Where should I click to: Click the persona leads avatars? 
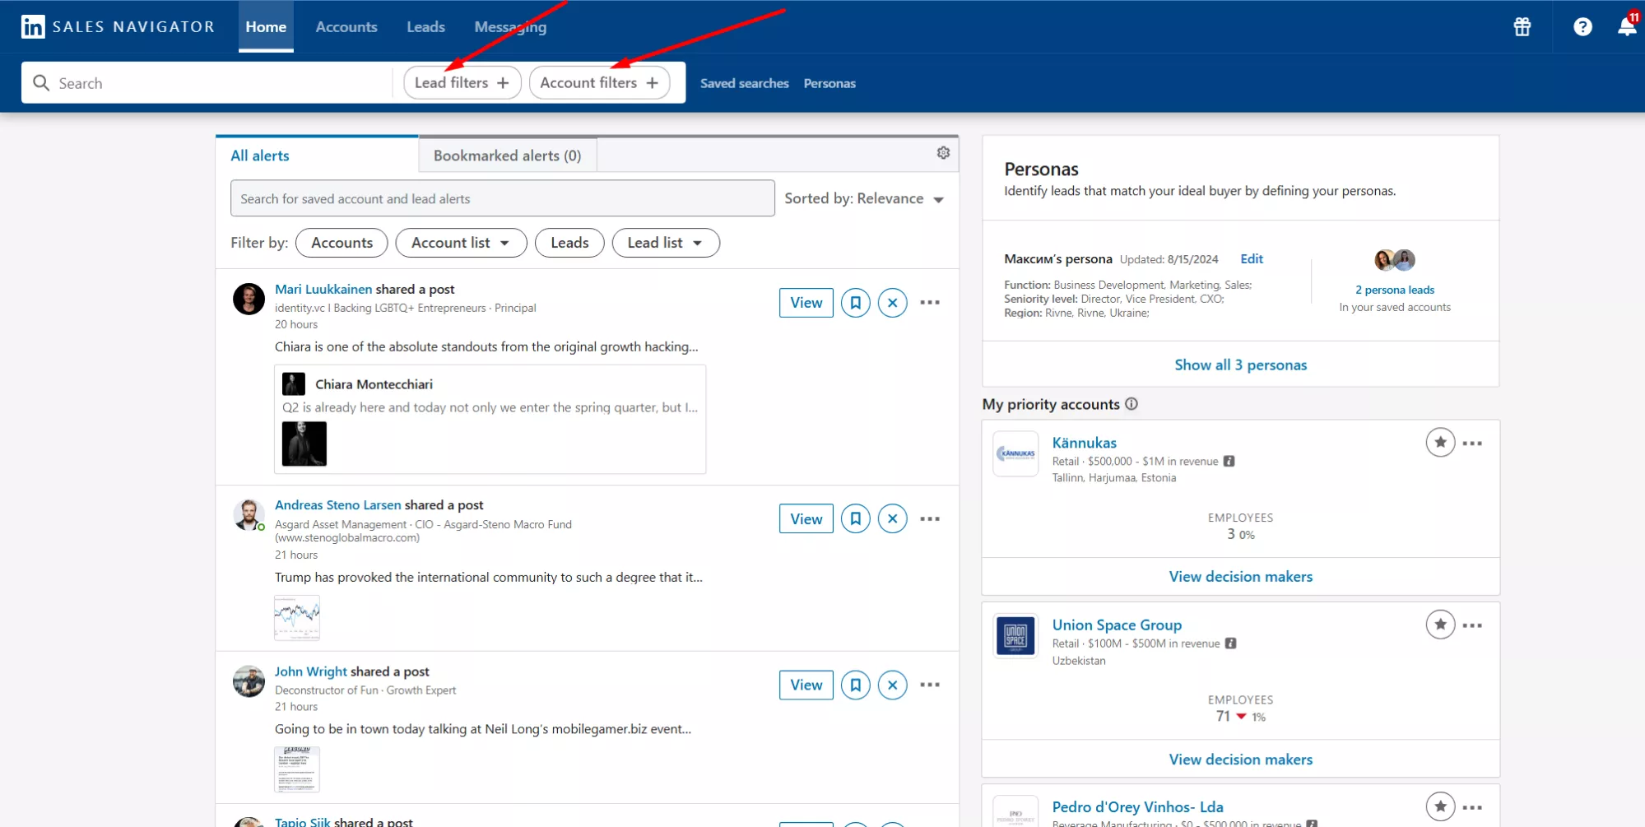point(1395,260)
